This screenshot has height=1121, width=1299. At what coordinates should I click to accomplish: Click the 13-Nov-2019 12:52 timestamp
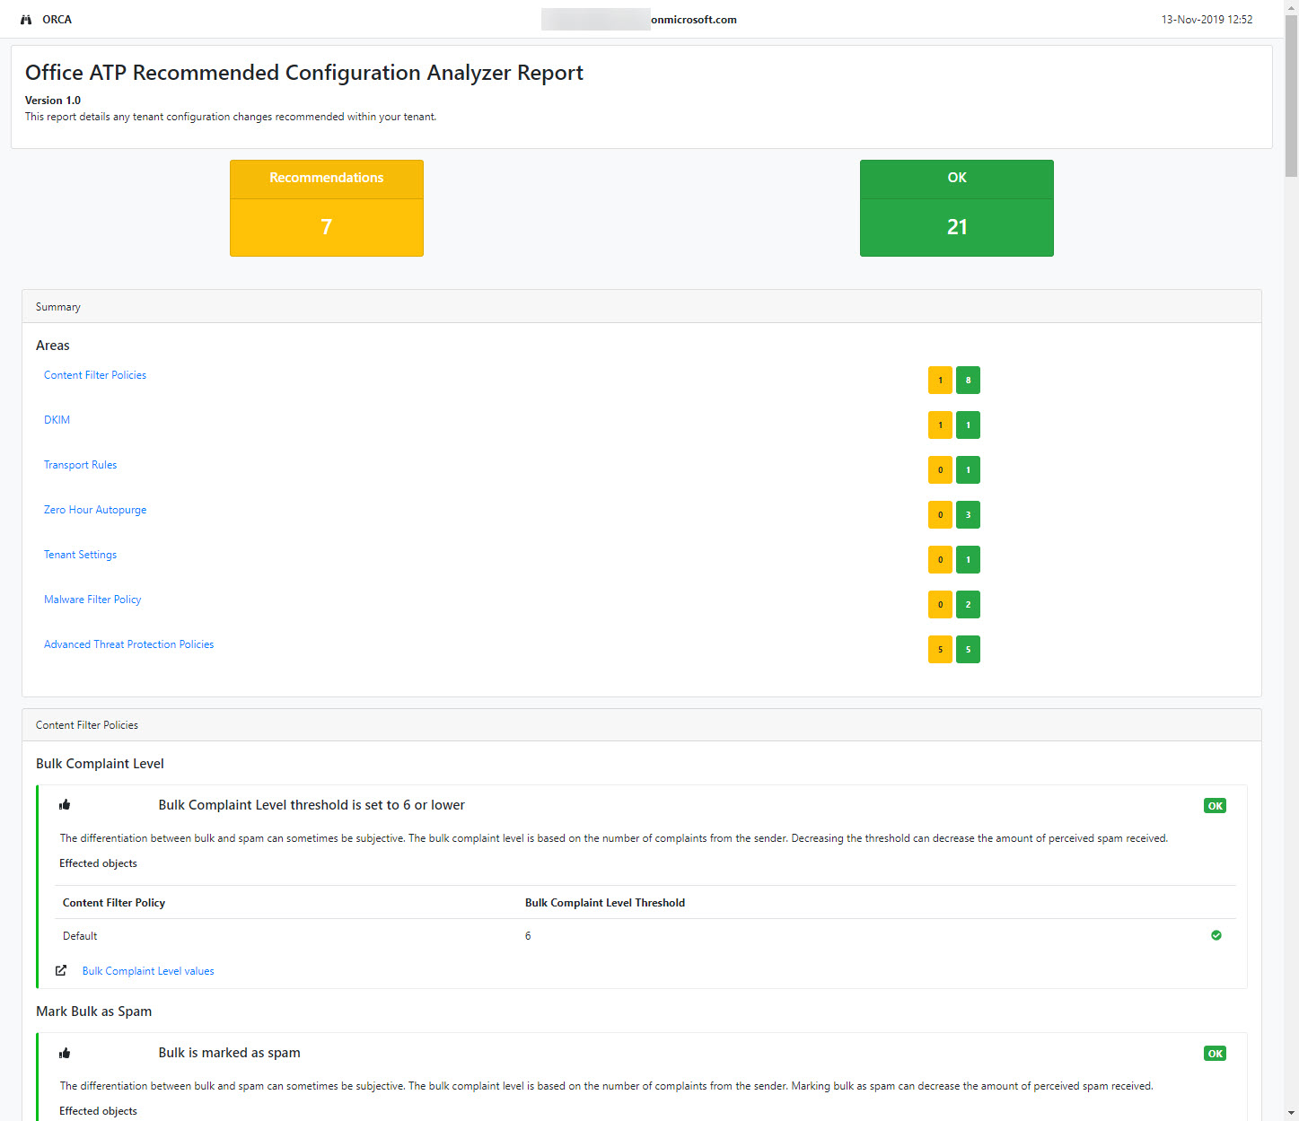[x=1207, y=20]
